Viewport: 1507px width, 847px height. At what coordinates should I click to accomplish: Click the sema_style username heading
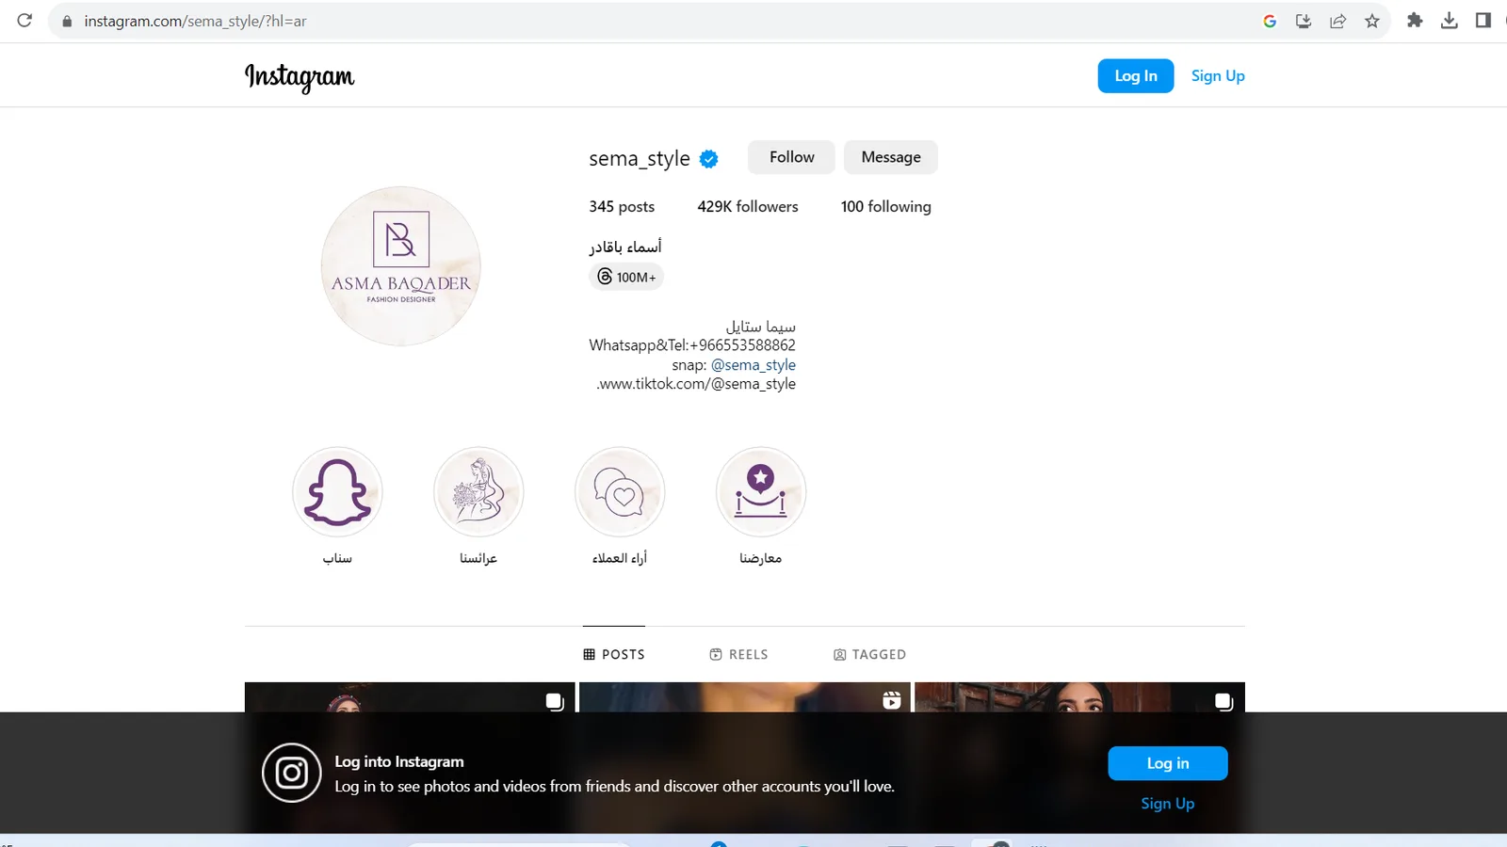[x=640, y=159]
